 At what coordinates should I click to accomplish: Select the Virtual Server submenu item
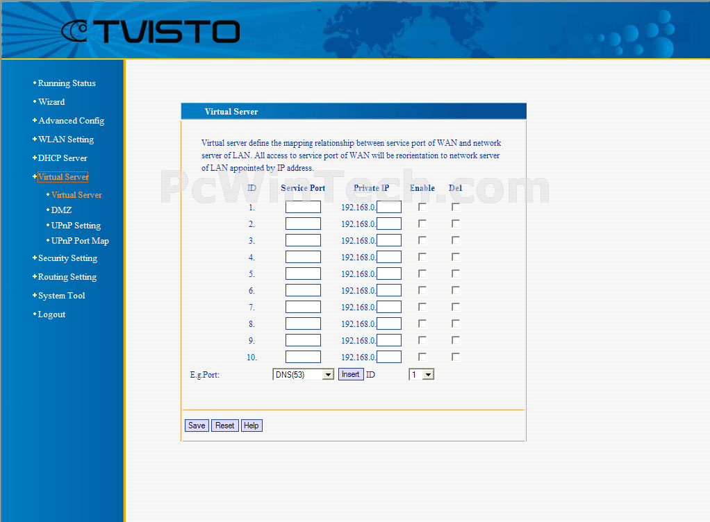click(76, 195)
